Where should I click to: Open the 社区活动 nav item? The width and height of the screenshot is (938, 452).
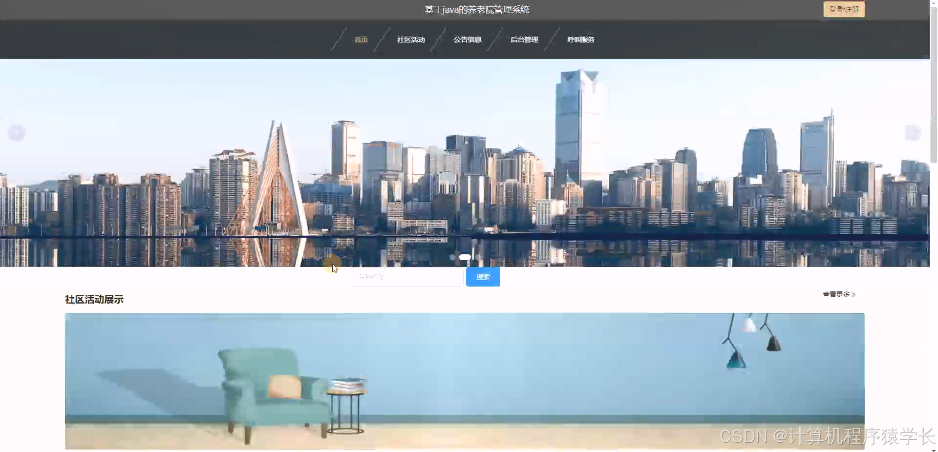pyautogui.click(x=411, y=40)
